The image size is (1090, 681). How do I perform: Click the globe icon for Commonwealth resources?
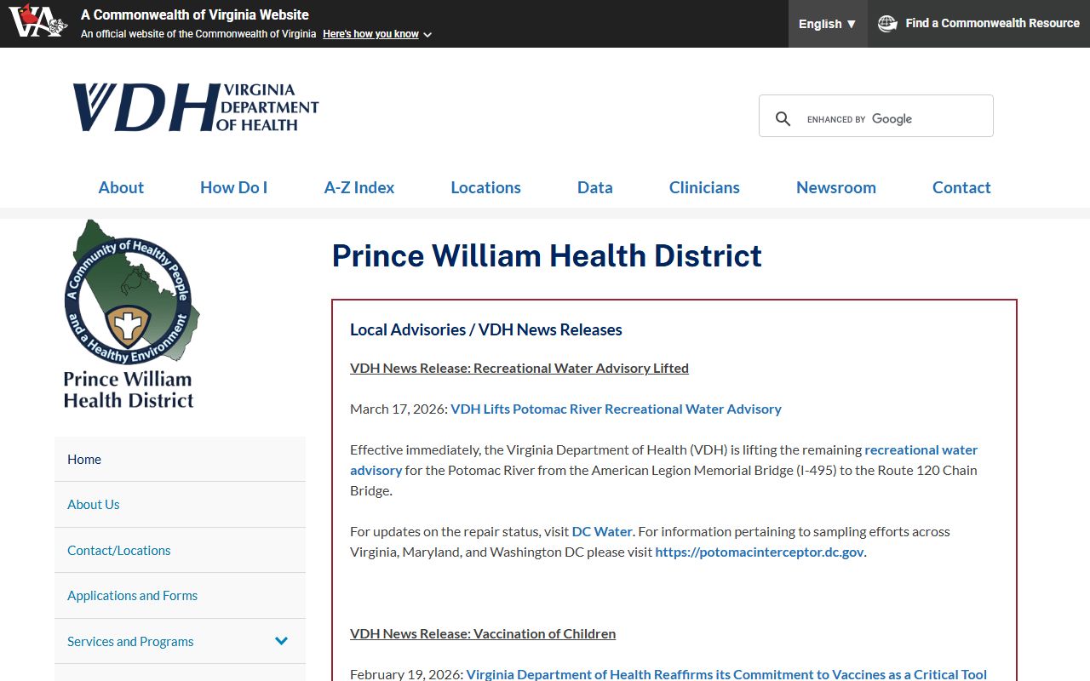point(887,24)
